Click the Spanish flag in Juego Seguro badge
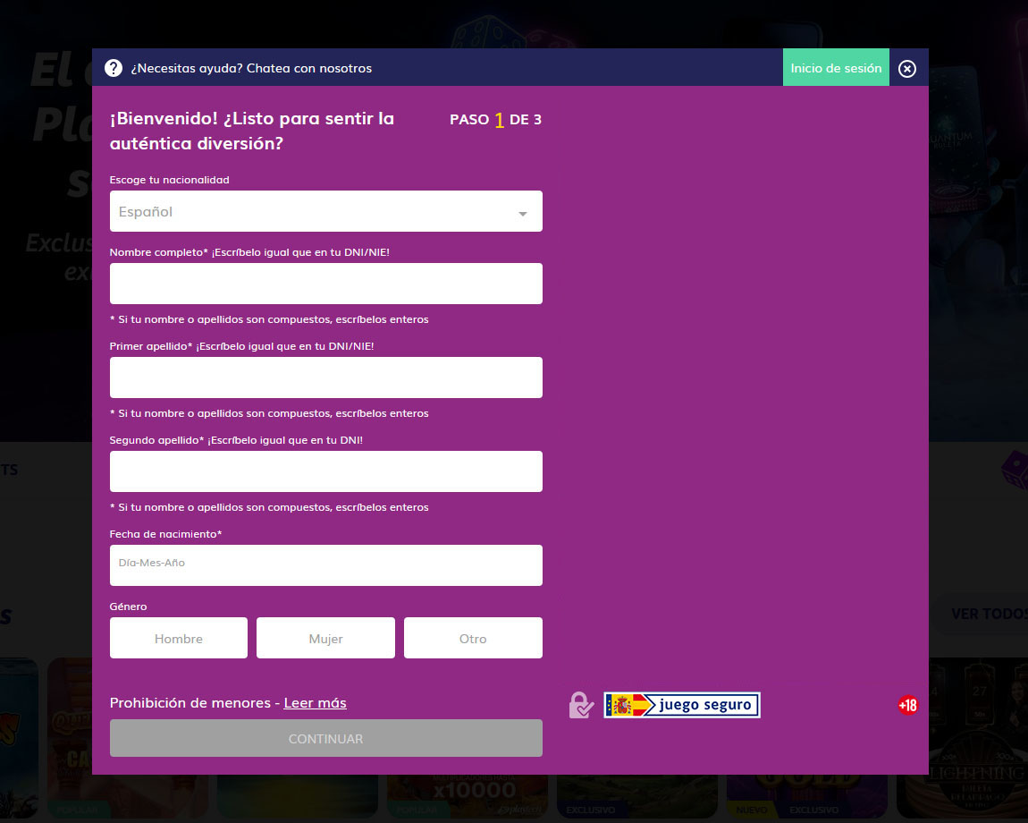The image size is (1028, 823). click(x=619, y=705)
